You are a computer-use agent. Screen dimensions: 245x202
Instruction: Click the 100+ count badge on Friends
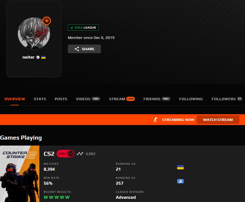point(166,99)
